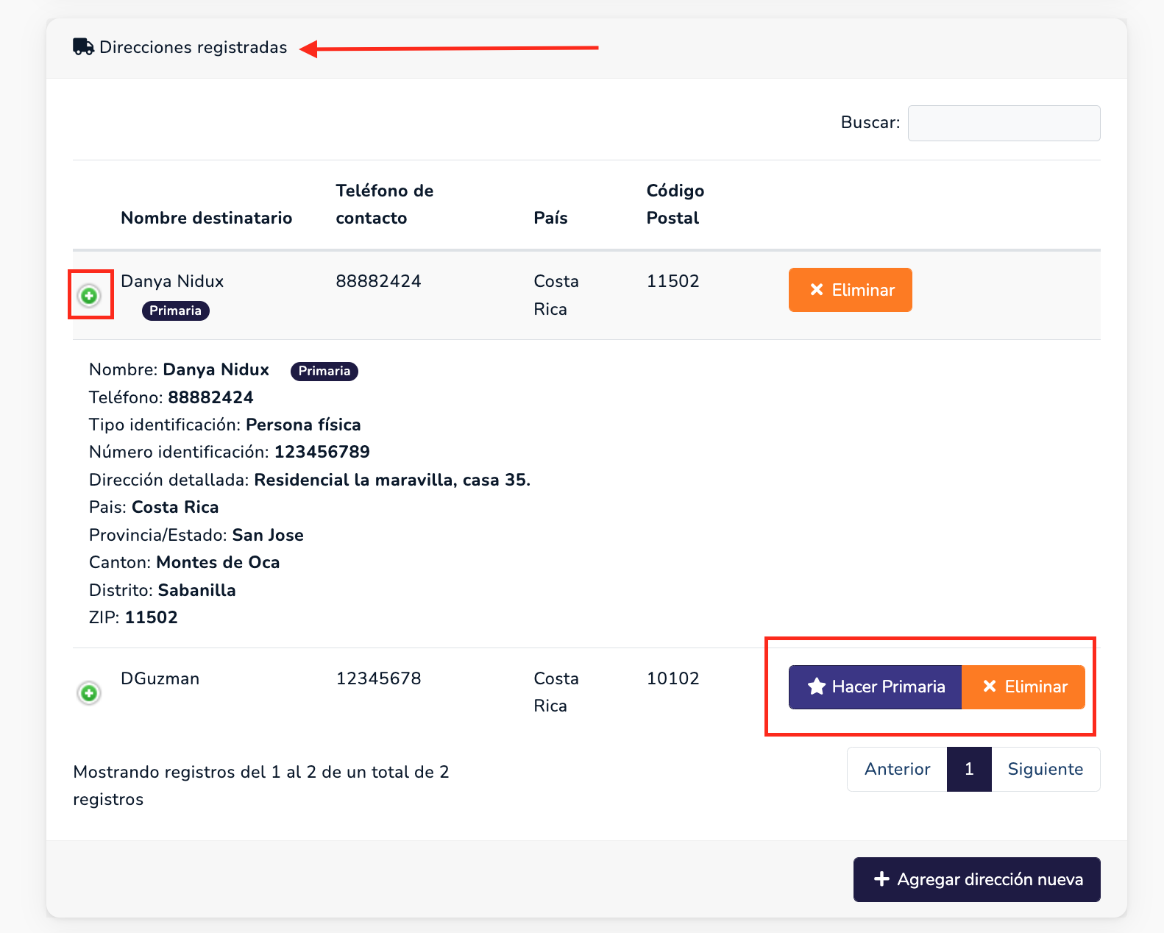
Task: Click the ZIP value 11502 in details
Action: point(152,617)
